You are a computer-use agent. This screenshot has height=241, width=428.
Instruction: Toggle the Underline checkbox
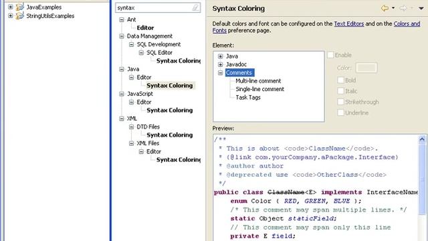coord(340,112)
